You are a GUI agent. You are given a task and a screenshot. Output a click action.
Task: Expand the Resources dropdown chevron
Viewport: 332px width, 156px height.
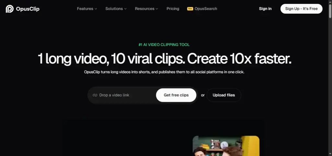tap(157, 9)
